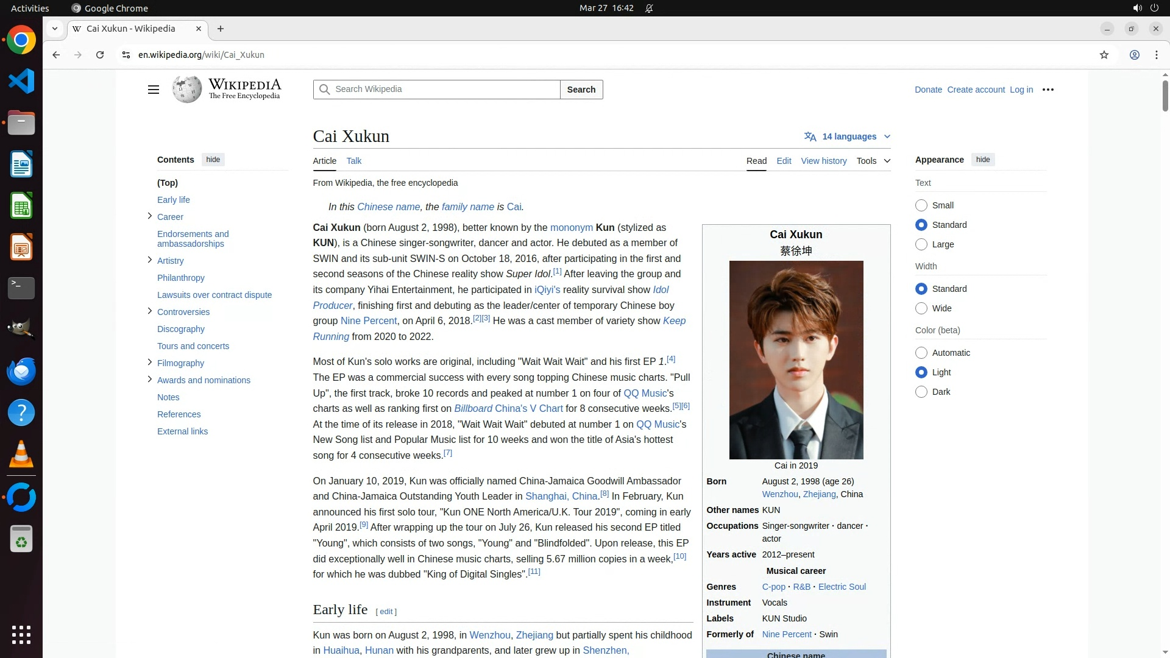Open the View history tab

point(823,161)
